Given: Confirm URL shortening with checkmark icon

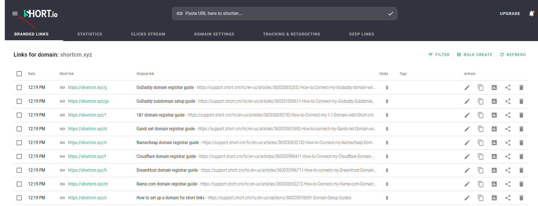Looking at the screenshot, I should click(390, 14).
